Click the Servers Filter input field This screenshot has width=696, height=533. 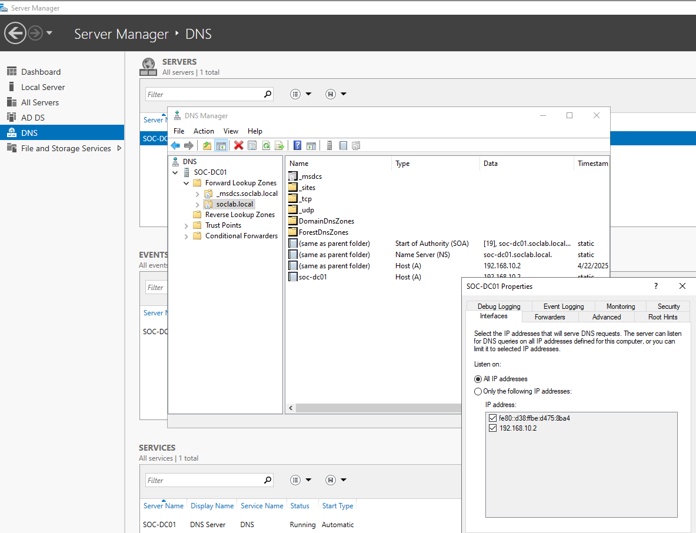pyautogui.click(x=204, y=94)
